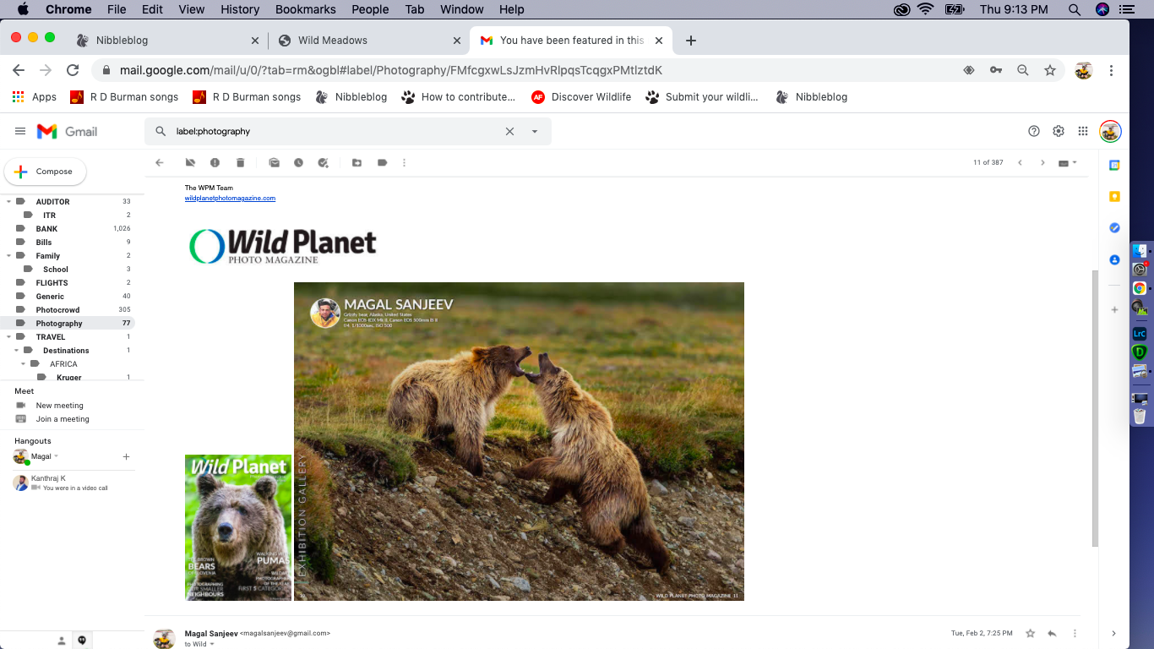
Task: Click the Compose button
Action: [46, 172]
